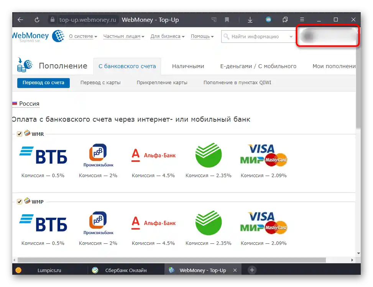Open the browser downloads arrow icon
Viewport: 373px width, 287px height.
pos(250,20)
